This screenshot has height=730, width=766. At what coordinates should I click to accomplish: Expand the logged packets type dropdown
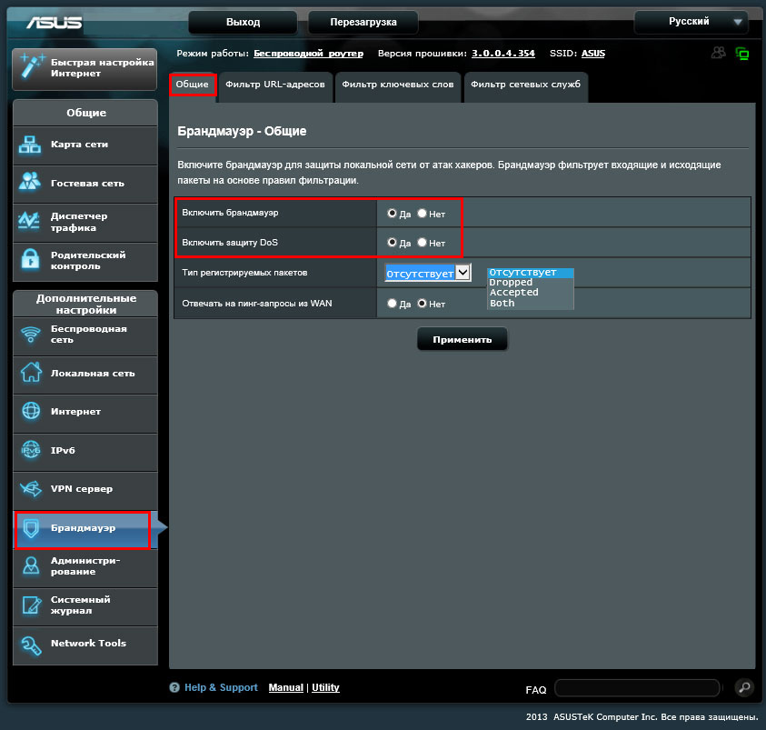point(463,273)
